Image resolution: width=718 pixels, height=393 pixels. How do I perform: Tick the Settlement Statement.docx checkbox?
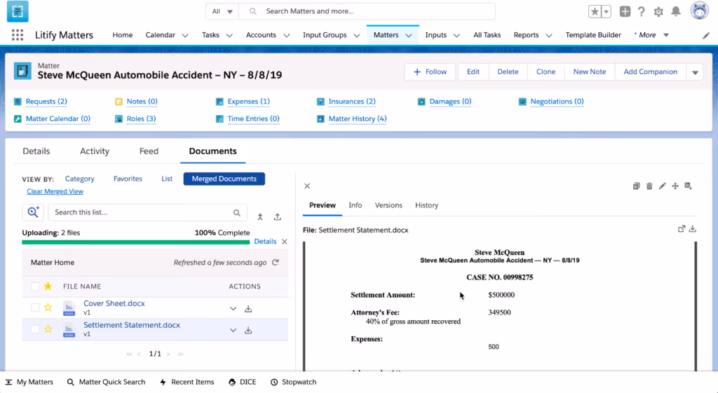[35, 329]
